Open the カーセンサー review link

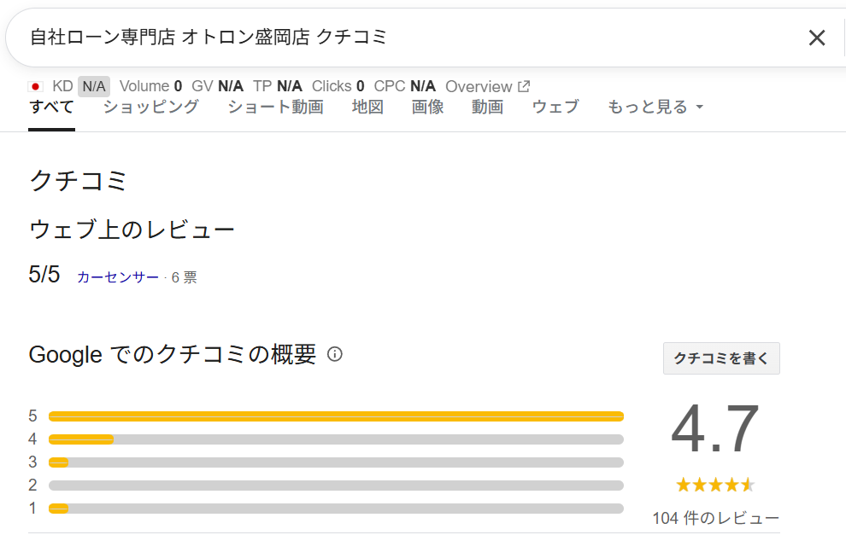[118, 277]
